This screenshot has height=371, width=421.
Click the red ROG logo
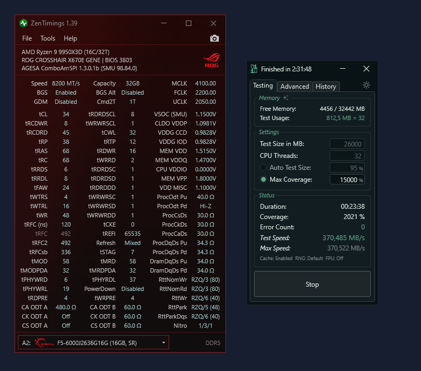click(212, 60)
